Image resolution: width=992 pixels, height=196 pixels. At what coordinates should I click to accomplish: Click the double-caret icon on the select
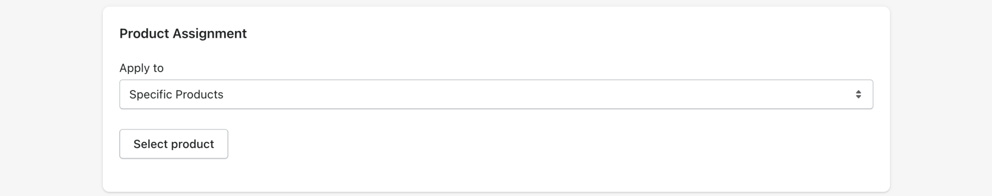click(858, 94)
